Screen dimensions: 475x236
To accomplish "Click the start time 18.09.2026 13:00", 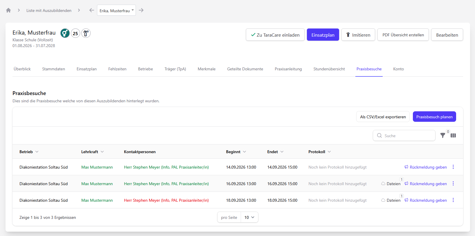I will 241,200.
